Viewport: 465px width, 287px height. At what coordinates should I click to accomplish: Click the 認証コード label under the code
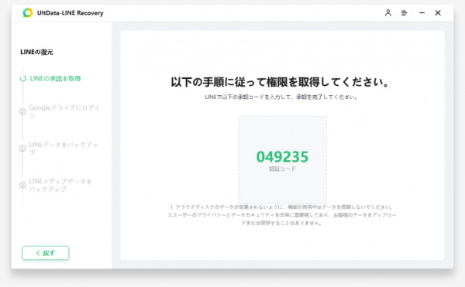pyautogui.click(x=282, y=169)
